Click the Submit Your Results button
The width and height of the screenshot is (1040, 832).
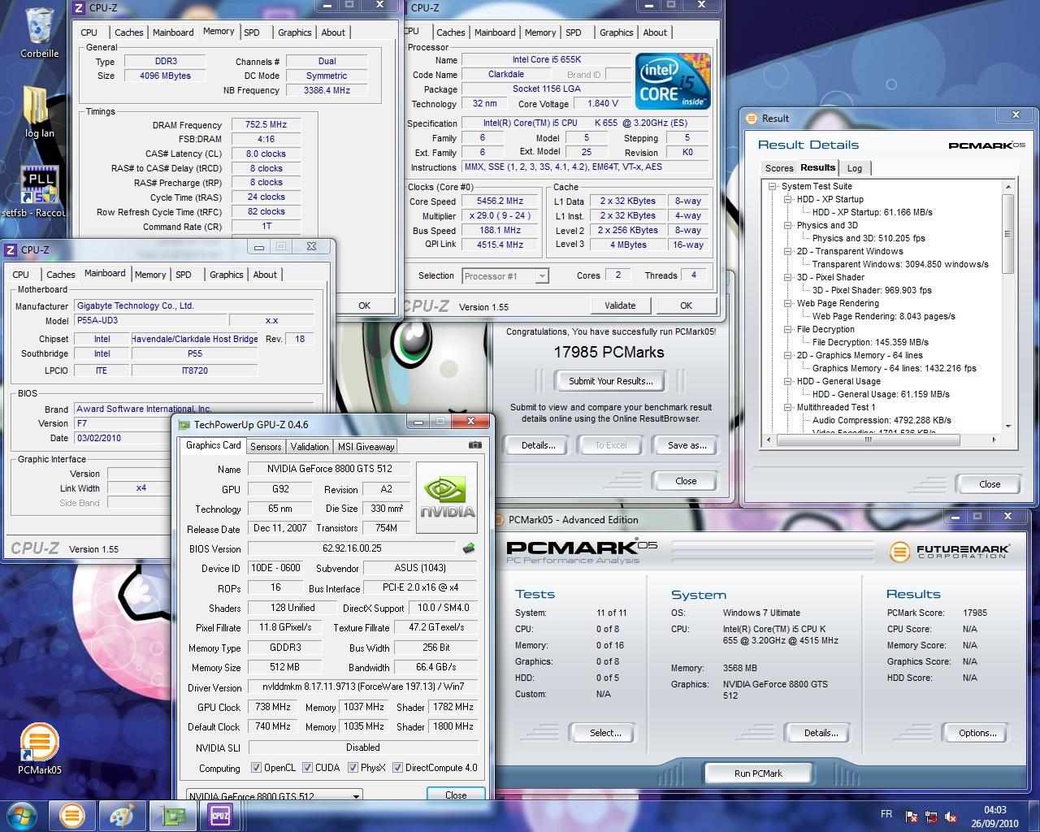[610, 381]
